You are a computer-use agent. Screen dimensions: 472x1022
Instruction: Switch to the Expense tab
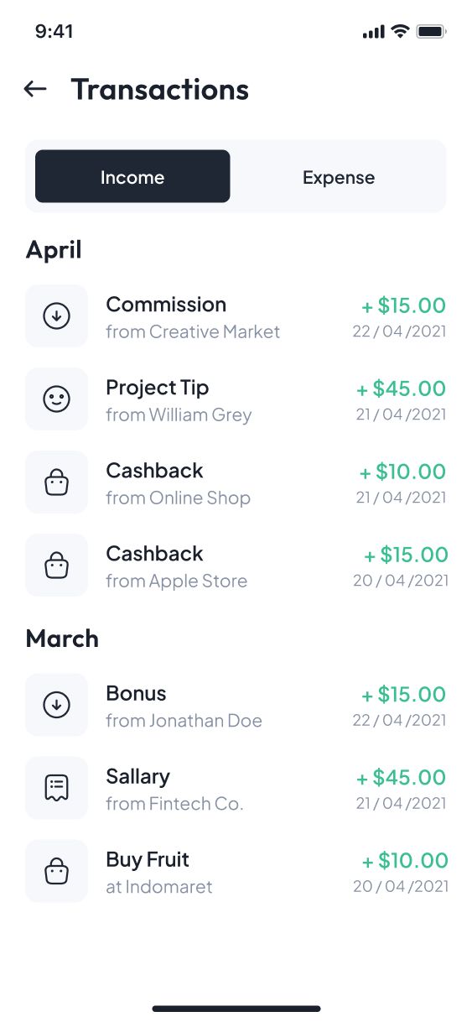339,176
